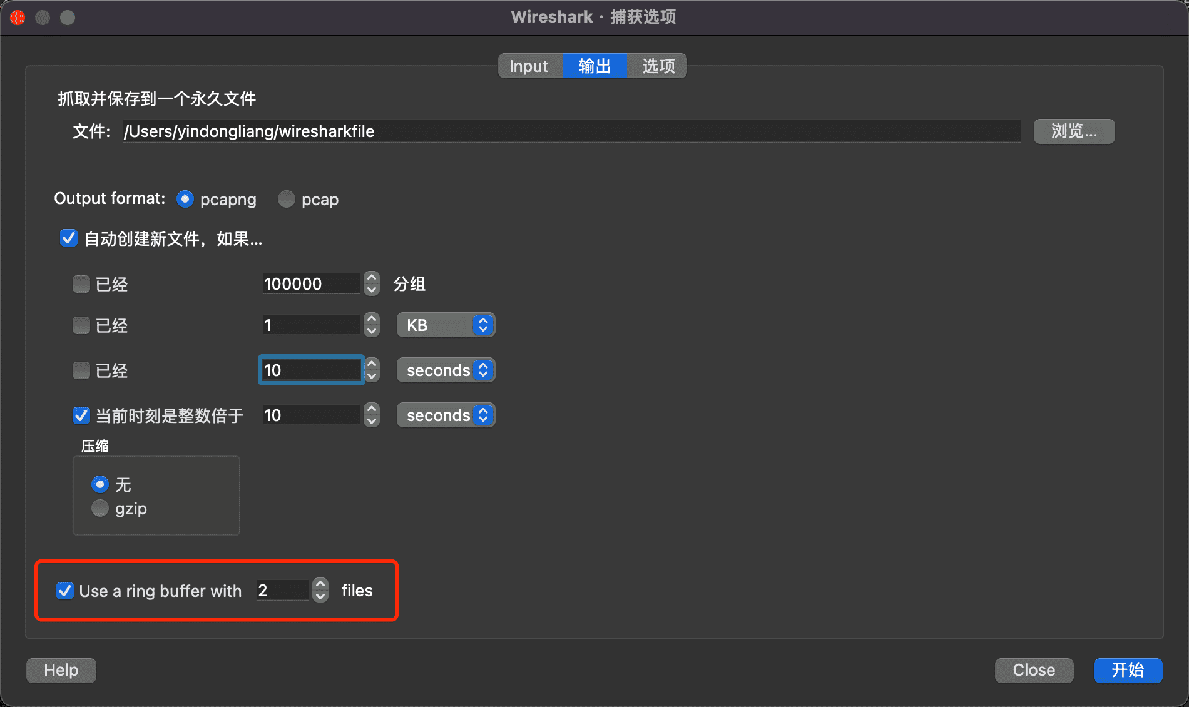Select 无 compression option
The height and width of the screenshot is (707, 1189).
pyautogui.click(x=100, y=484)
